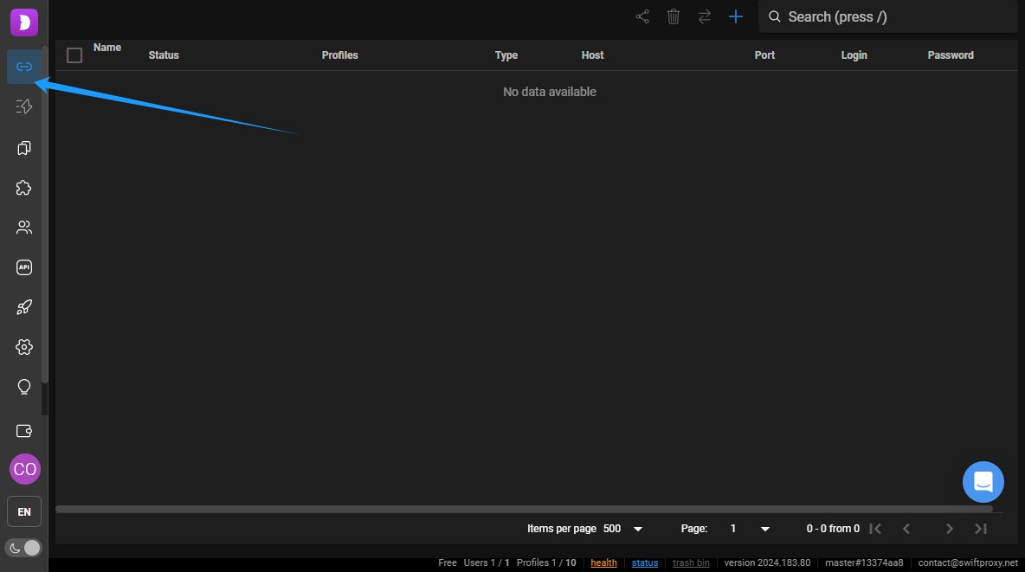Viewport: 1025px width, 572px height.
Task: Sort by Name column header
Action: tap(107, 48)
